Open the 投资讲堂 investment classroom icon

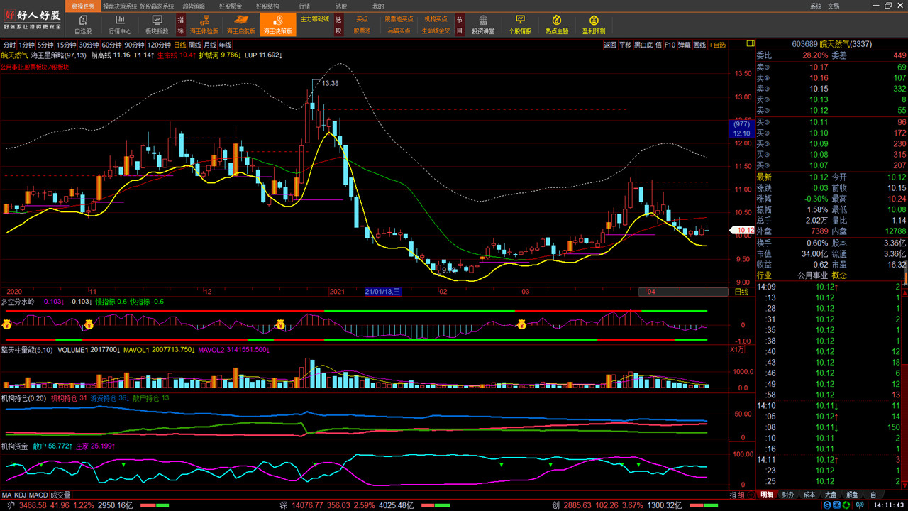[x=483, y=25]
